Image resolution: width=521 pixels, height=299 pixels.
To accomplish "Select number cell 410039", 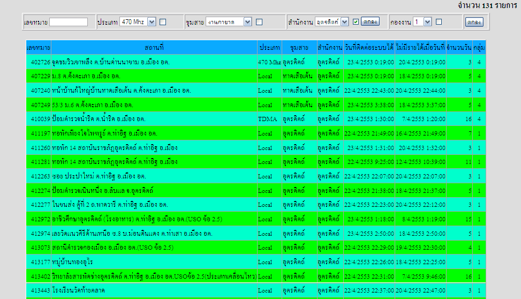I will pos(39,119).
